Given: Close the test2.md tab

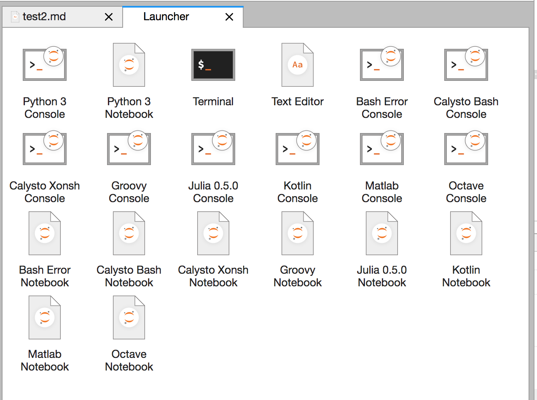Looking at the screenshot, I should coord(109,16).
